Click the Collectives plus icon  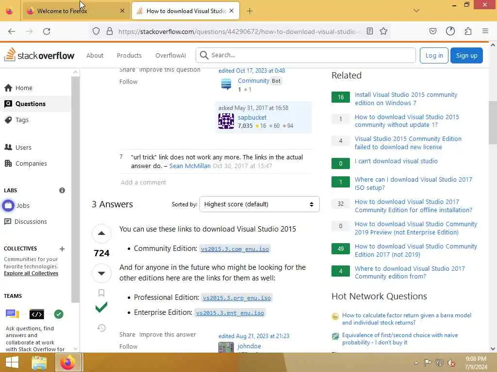click(x=62, y=249)
